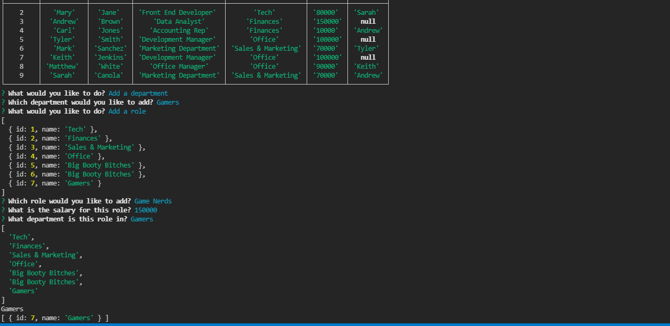Click the 'Add a role' answer text

pyautogui.click(x=127, y=111)
